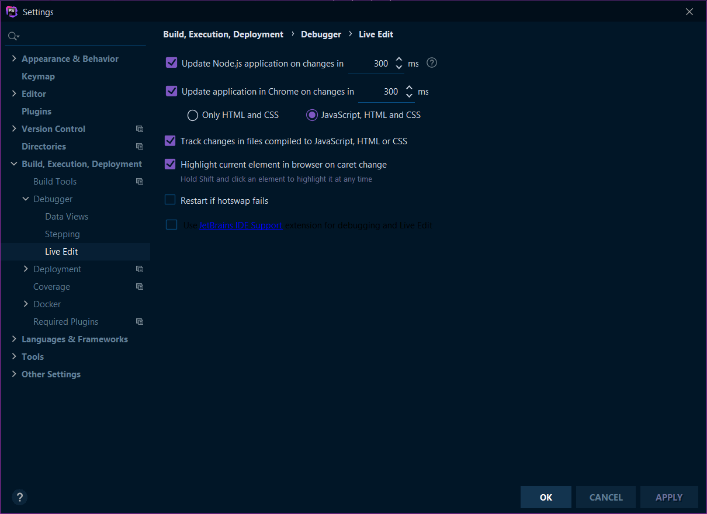The image size is (707, 514).
Task: Disable Update Node.js application on changes
Action: 172,62
